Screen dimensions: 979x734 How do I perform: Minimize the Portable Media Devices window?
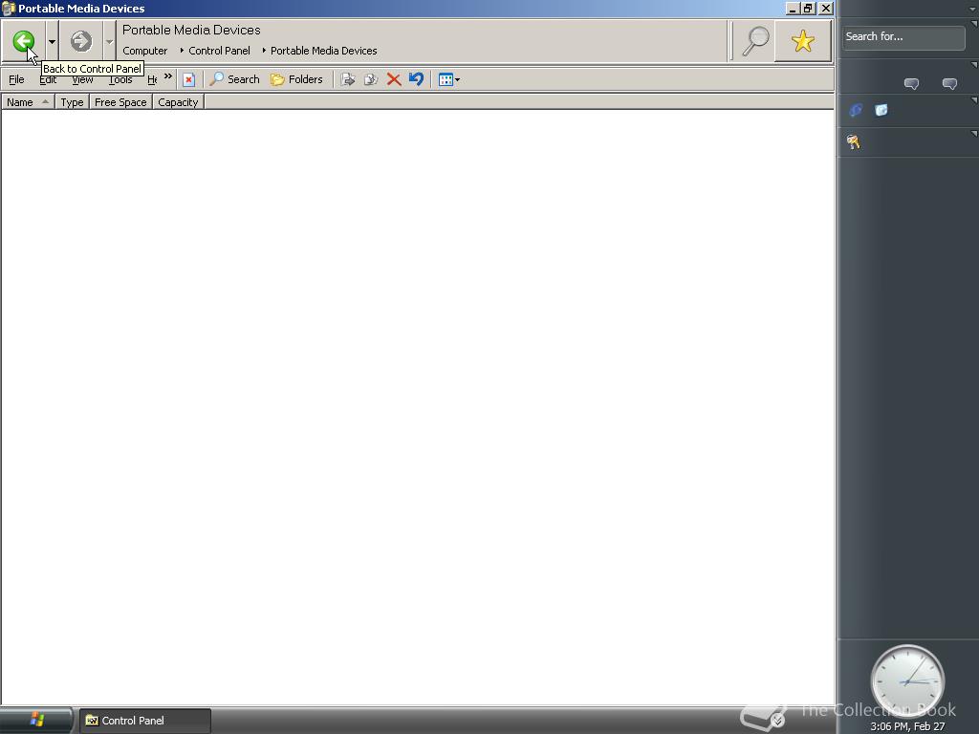(x=793, y=8)
